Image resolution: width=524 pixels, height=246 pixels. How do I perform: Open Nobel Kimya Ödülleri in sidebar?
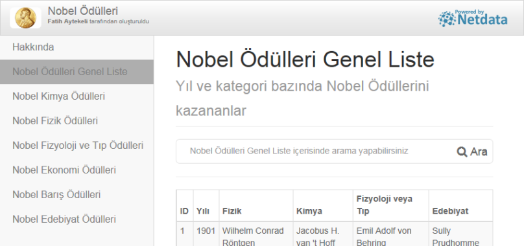77,96
